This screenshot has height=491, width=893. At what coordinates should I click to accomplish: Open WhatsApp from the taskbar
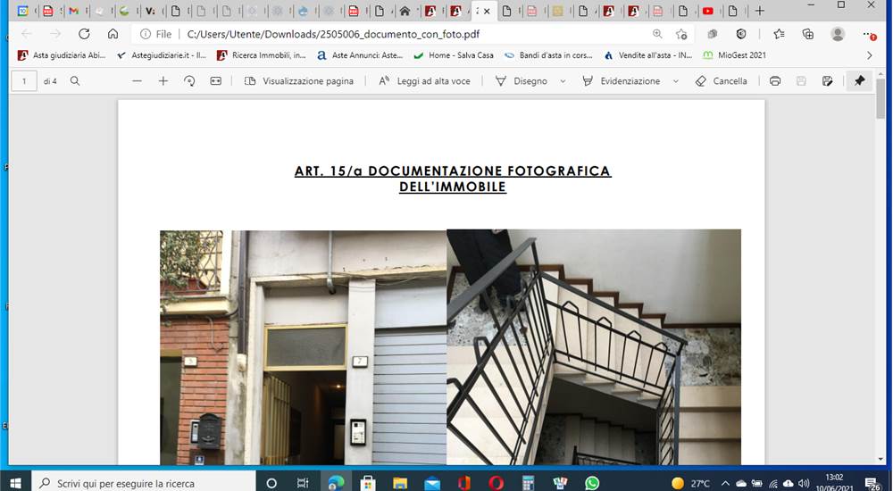point(592,483)
